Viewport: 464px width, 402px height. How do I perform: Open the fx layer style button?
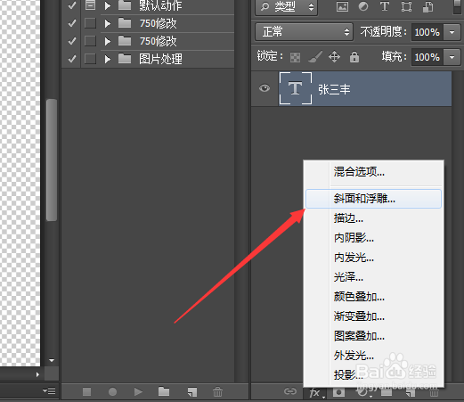coord(315,393)
